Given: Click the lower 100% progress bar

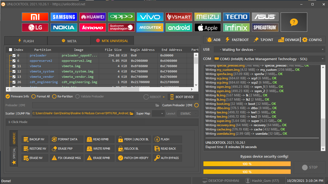Looking at the screenshot, I should tap(247, 172).
